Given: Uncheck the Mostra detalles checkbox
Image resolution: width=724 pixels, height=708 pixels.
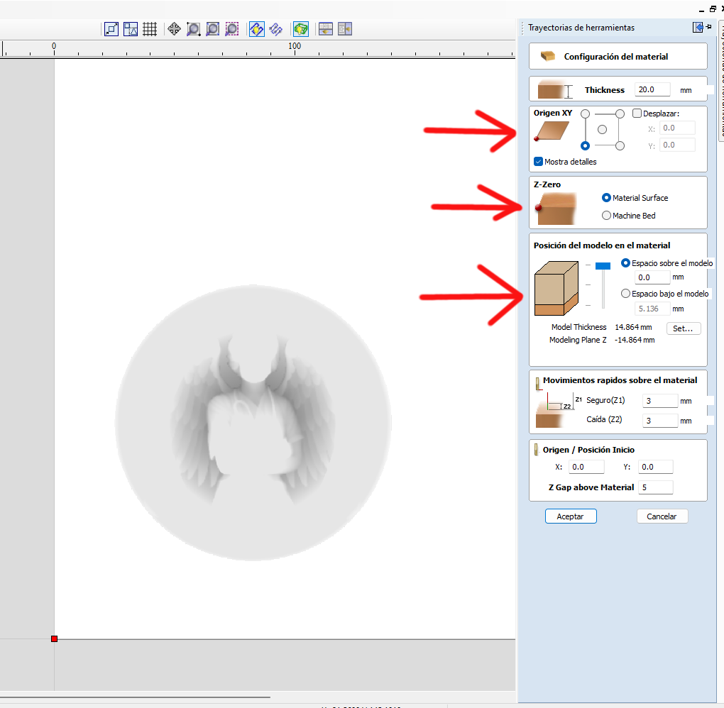Looking at the screenshot, I should pos(538,162).
